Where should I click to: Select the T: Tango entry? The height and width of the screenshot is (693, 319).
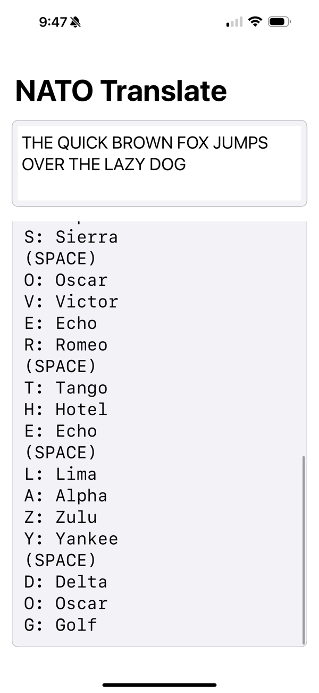[64, 388]
